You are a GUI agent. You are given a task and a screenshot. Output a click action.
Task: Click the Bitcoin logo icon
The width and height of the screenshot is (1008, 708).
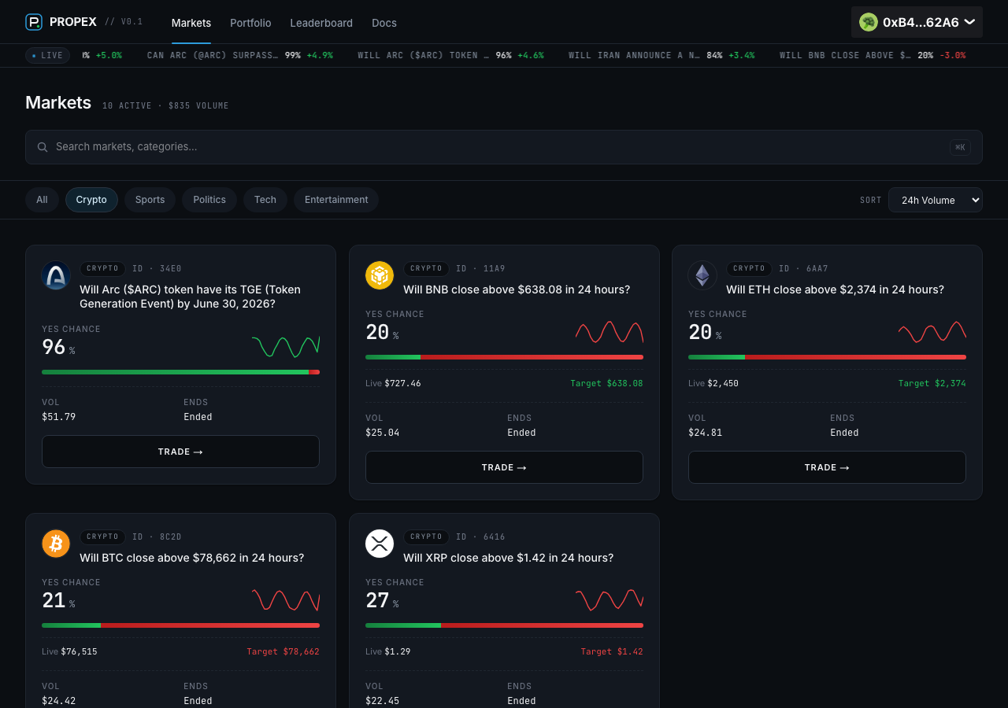(56, 544)
